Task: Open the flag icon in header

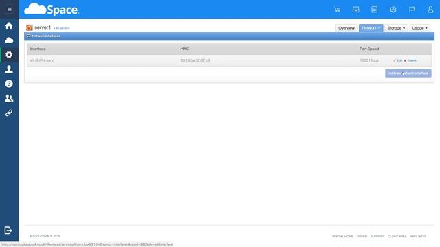Action: (412, 10)
